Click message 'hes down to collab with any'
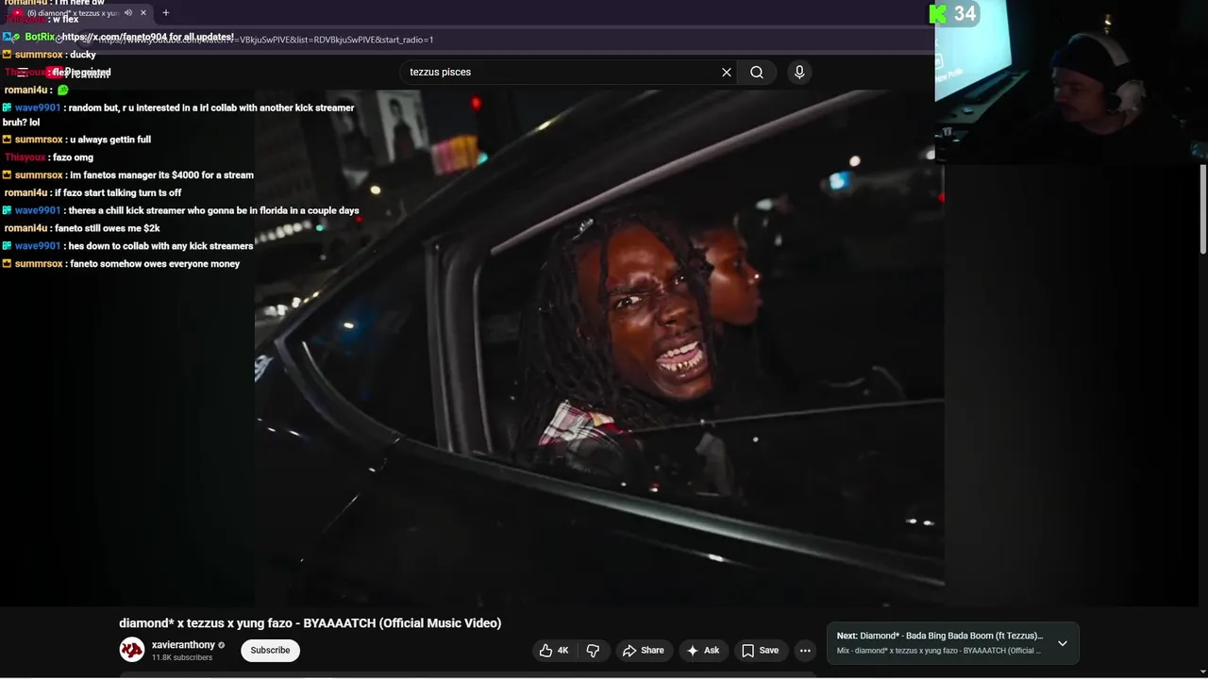 pyautogui.click(x=160, y=246)
